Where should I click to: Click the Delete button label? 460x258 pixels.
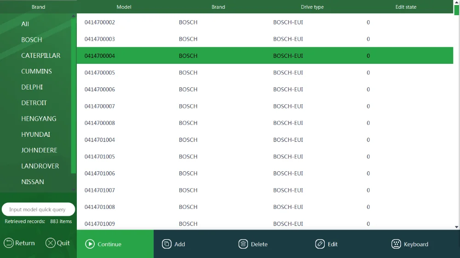(259, 244)
